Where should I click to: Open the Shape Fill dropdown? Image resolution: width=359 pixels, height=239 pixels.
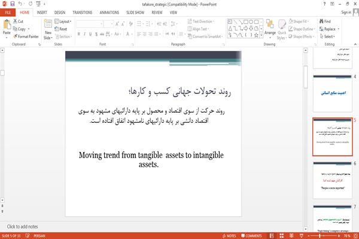tap(299, 22)
